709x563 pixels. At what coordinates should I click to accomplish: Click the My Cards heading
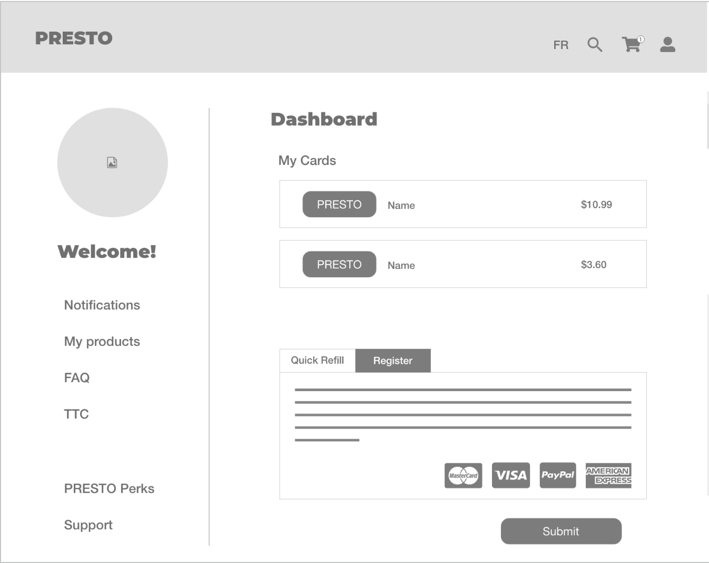tap(307, 161)
